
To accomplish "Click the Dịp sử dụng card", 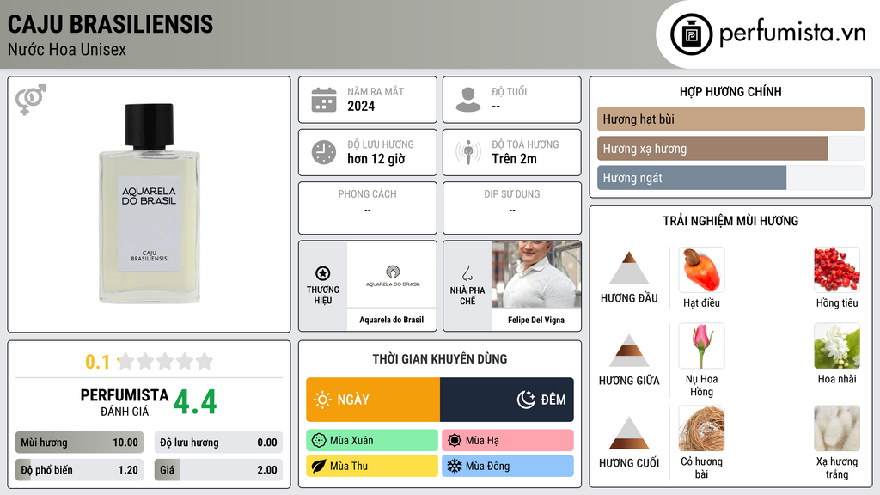I will (x=512, y=208).
